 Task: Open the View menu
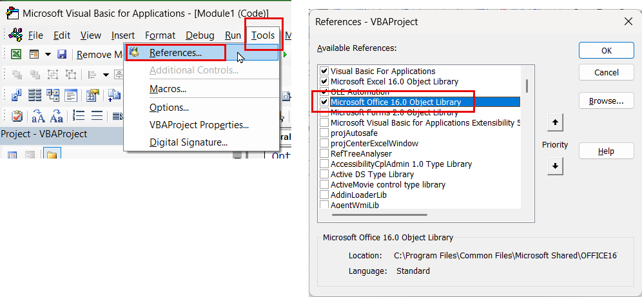tap(90, 35)
